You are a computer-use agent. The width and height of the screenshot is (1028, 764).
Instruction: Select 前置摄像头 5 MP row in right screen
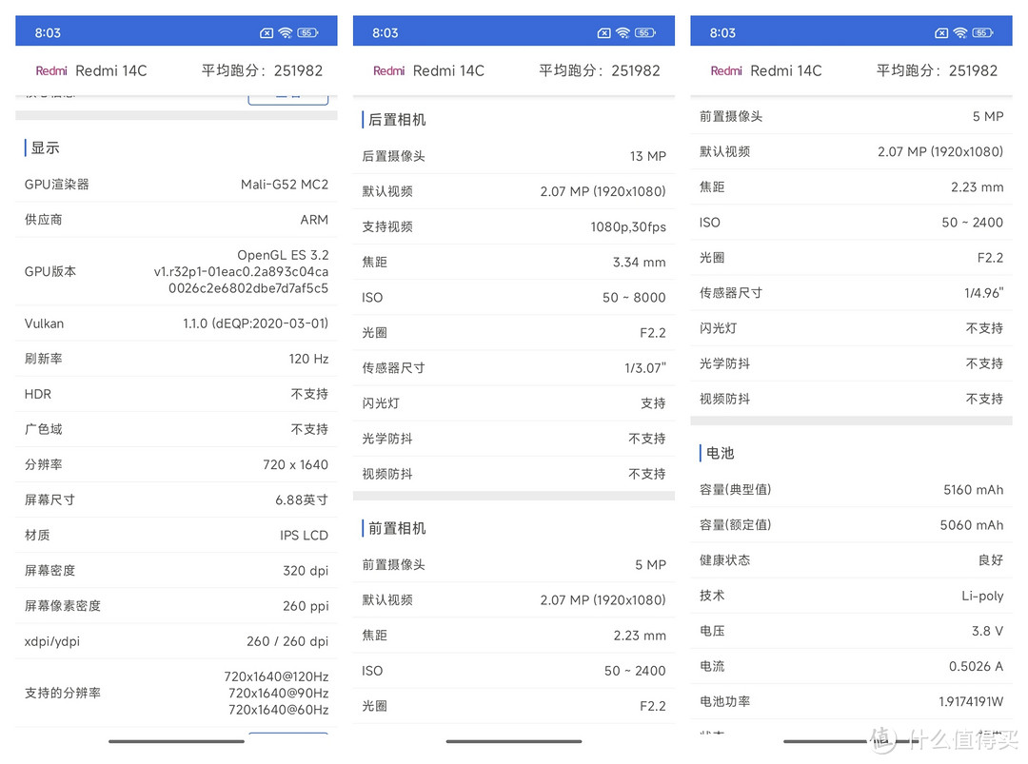851,117
